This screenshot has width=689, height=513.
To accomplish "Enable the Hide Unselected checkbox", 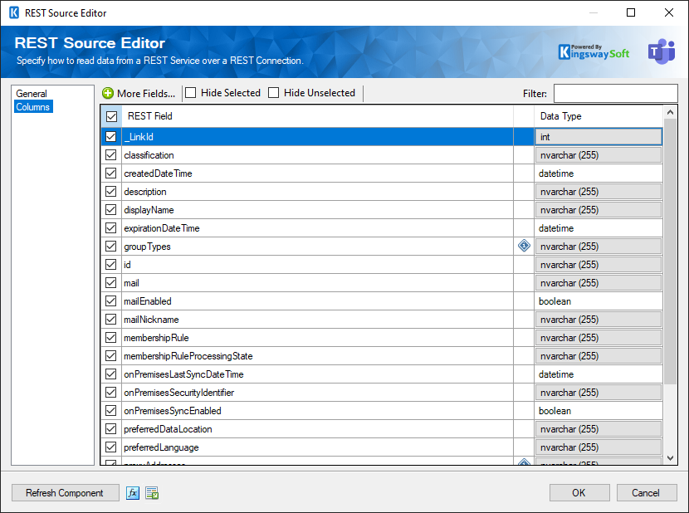I will pyautogui.click(x=275, y=93).
